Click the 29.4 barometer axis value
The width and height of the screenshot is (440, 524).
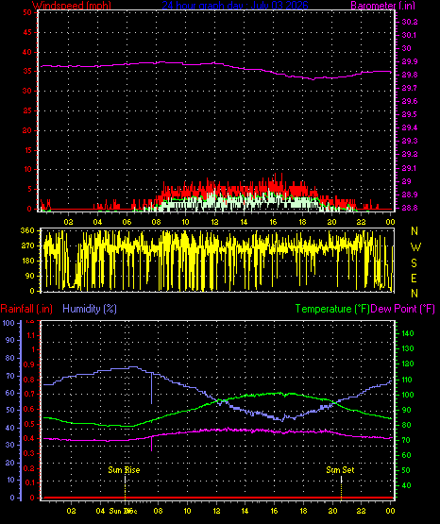point(410,128)
